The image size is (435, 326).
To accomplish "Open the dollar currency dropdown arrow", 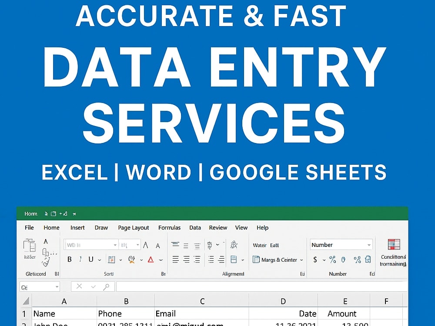I will pyautogui.click(x=324, y=260).
